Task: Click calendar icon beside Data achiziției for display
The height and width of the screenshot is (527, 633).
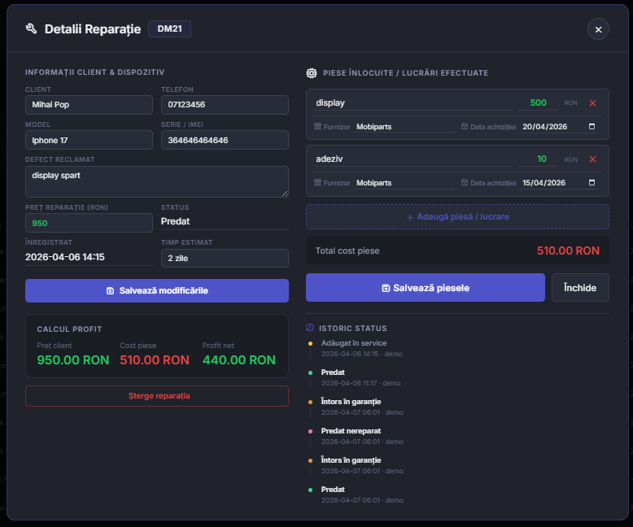Action: point(465,126)
